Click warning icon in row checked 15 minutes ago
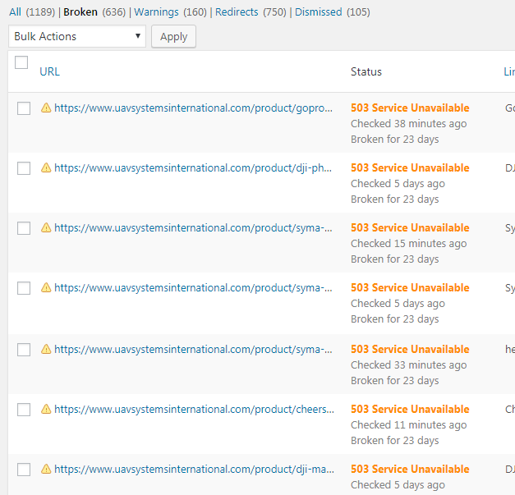This screenshot has height=495, width=515. click(46, 227)
